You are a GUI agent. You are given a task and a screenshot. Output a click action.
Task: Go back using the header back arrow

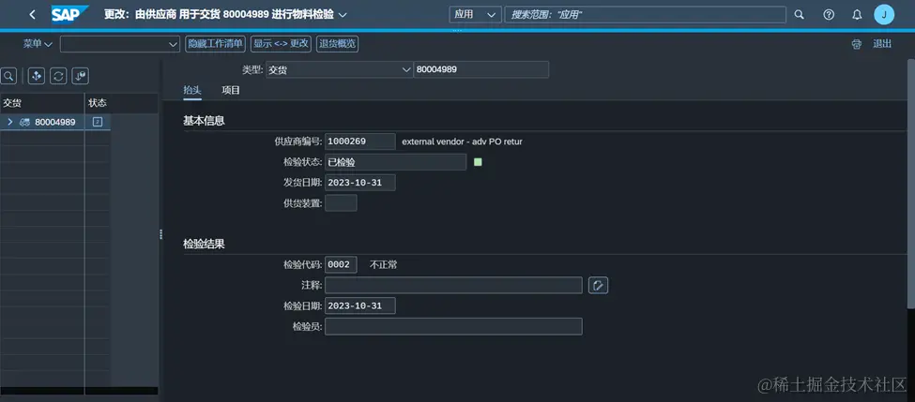32,15
